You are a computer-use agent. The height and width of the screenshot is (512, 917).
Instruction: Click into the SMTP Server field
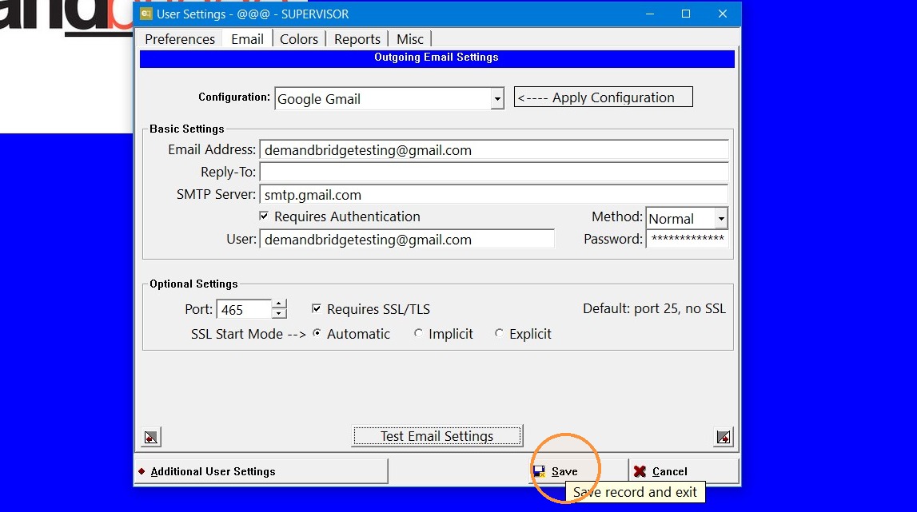pos(494,195)
